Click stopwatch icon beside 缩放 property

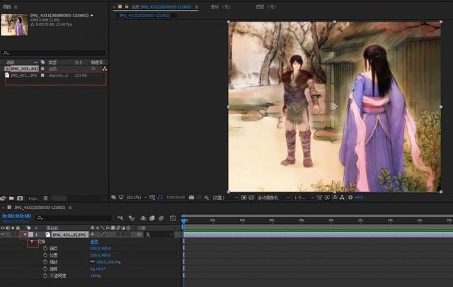click(x=45, y=262)
